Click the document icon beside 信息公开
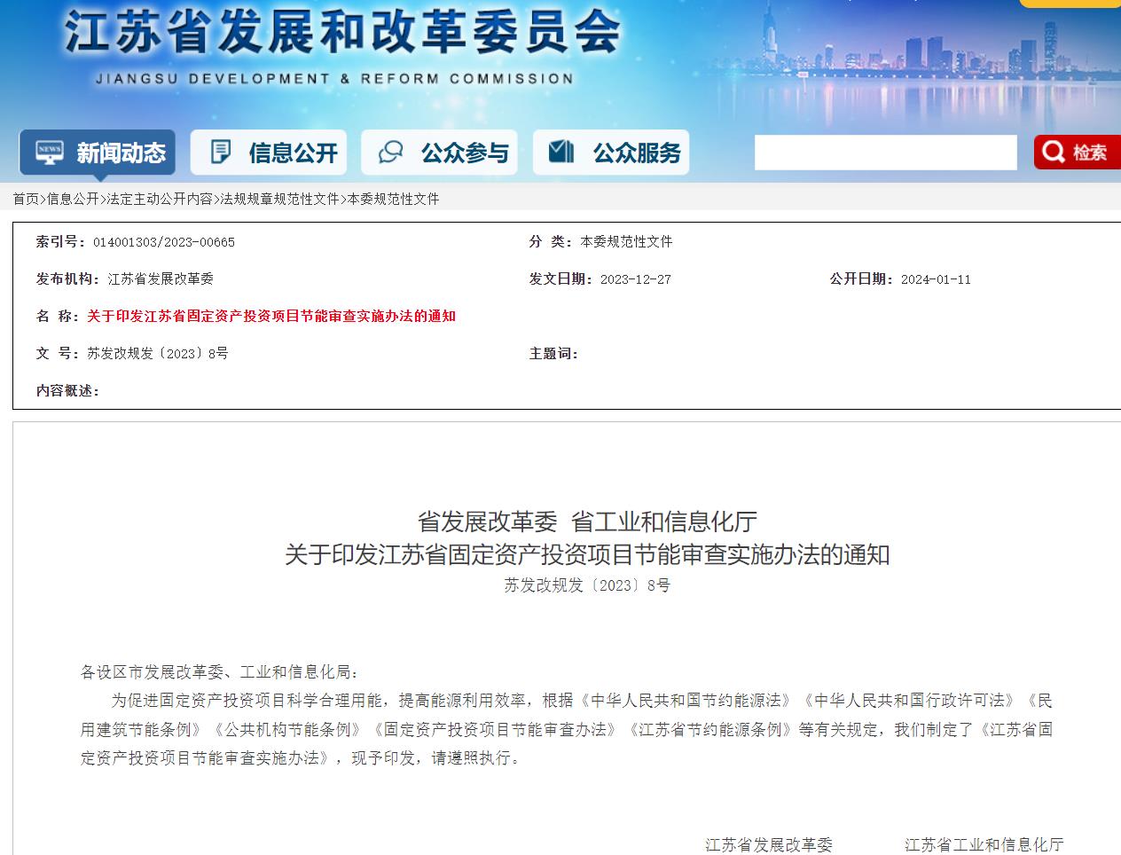 220,152
